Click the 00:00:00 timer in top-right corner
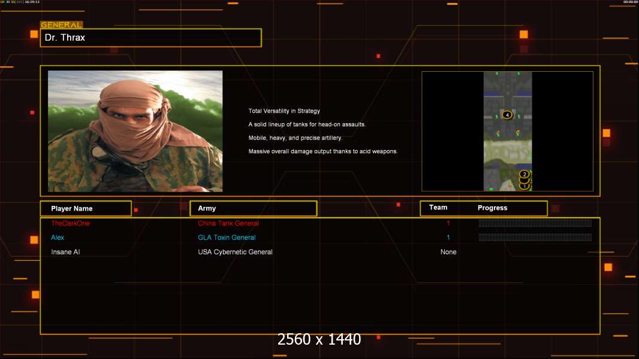Image resolution: width=639 pixels, height=359 pixels. coord(631,2)
